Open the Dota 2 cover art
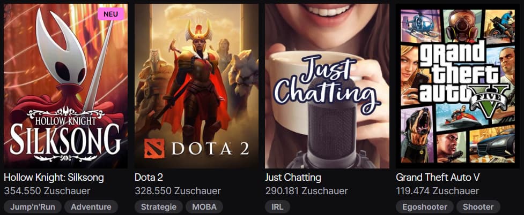 click(x=196, y=86)
